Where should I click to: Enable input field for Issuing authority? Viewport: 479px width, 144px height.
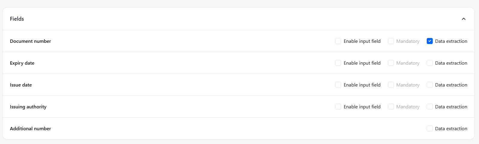pyautogui.click(x=338, y=107)
